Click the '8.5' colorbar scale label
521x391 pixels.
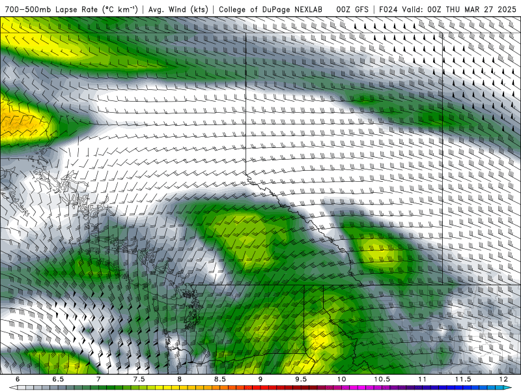pos(220,379)
